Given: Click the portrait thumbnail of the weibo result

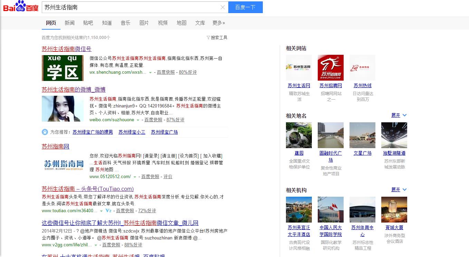Looking at the screenshot, I should tap(63, 109).
